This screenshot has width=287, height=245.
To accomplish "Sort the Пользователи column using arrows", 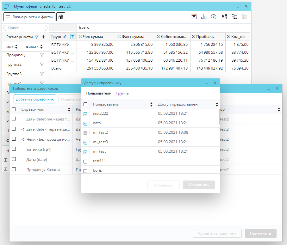I will pos(151,105).
